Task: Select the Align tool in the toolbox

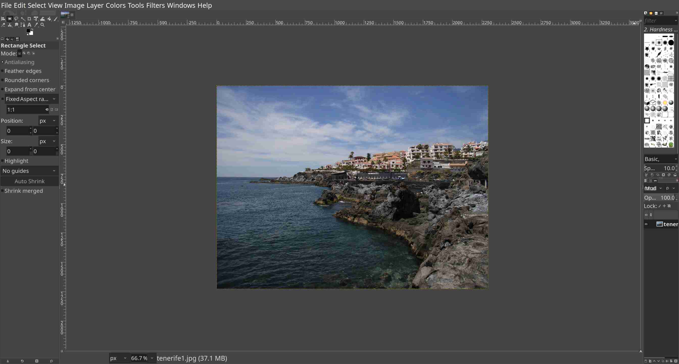Action: 3,19
